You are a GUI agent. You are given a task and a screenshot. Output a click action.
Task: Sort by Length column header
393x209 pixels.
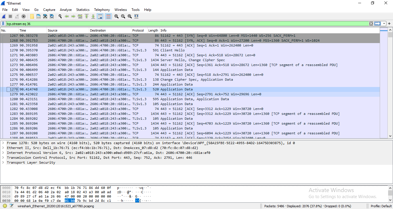coord(153,30)
